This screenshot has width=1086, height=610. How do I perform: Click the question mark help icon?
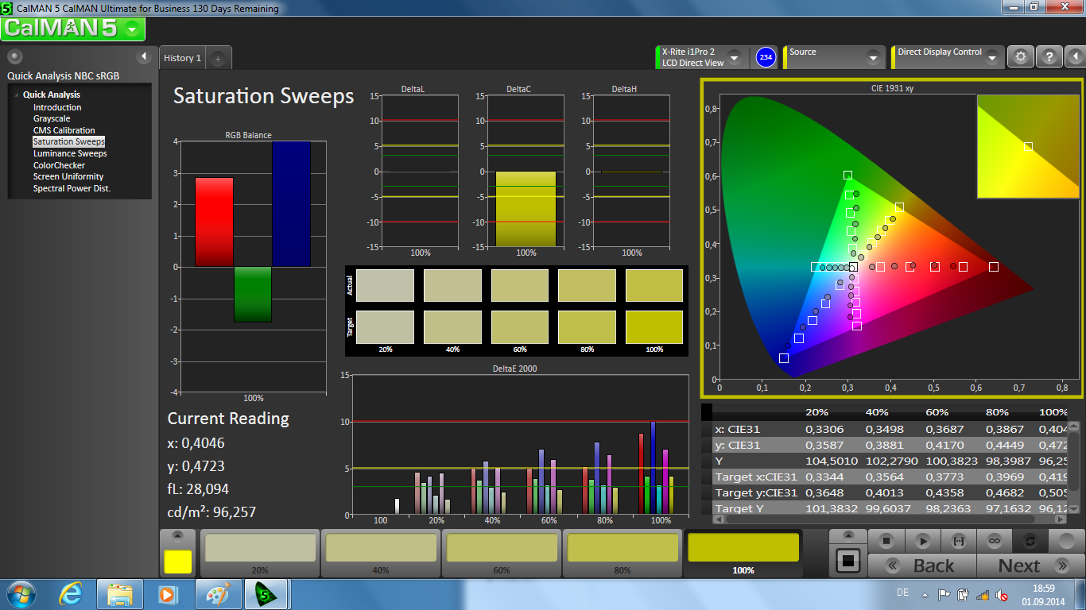[1049, 57]
